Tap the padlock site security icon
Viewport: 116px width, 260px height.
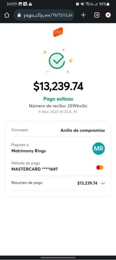click(19, 15)
